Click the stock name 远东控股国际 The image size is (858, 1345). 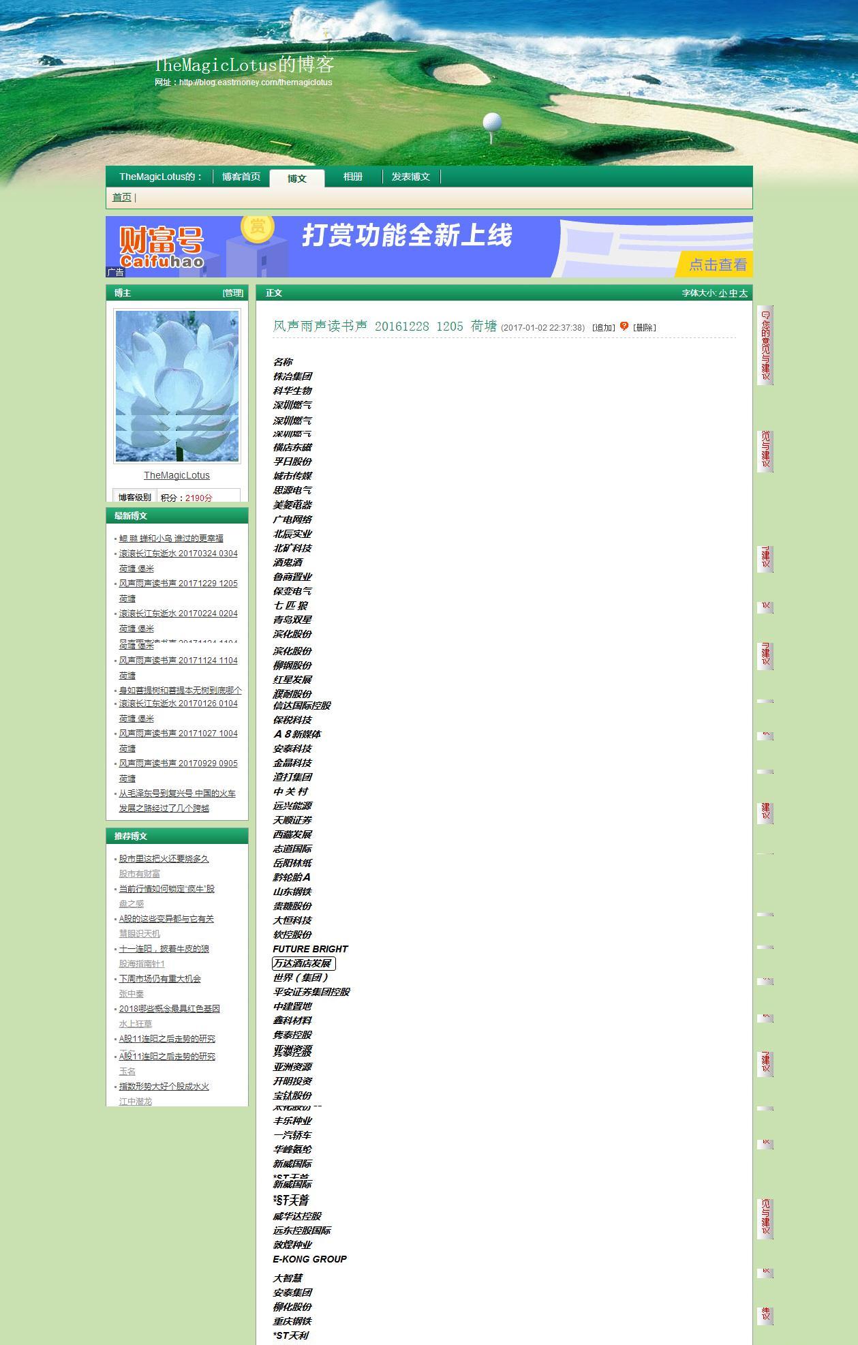click(x=302, y=1230)
